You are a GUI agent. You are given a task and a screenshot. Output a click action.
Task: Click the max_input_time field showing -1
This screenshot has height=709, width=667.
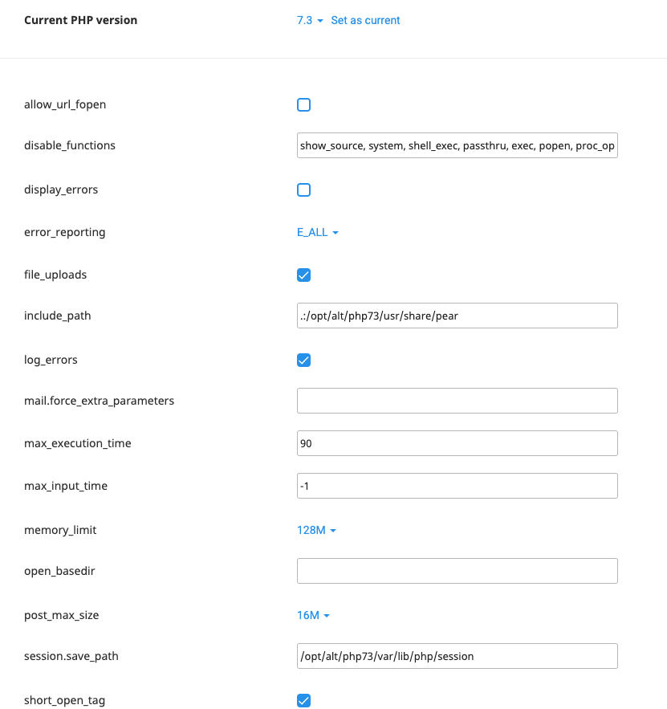point(457,486)
